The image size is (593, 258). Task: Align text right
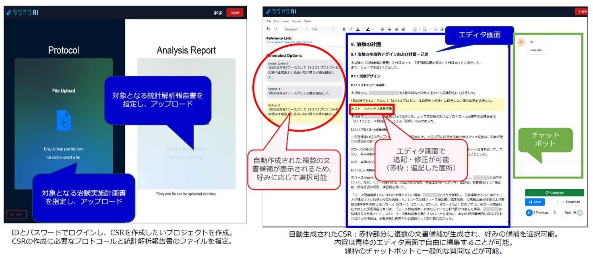pos(396,29)
